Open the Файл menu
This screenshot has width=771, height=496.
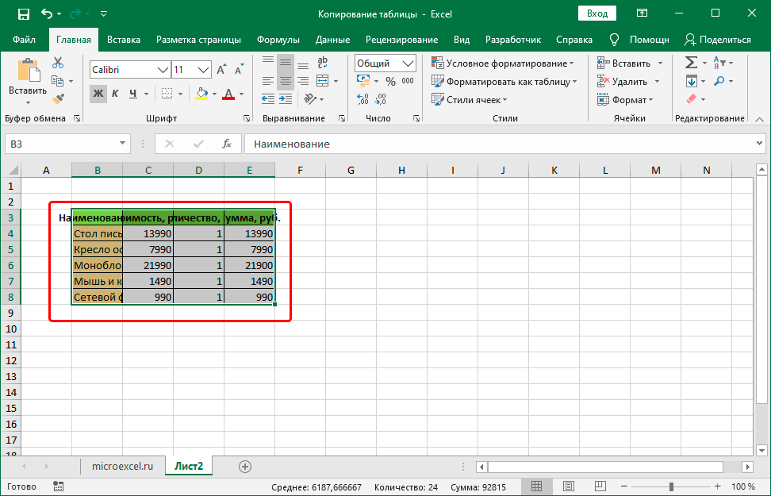(24, 40)
